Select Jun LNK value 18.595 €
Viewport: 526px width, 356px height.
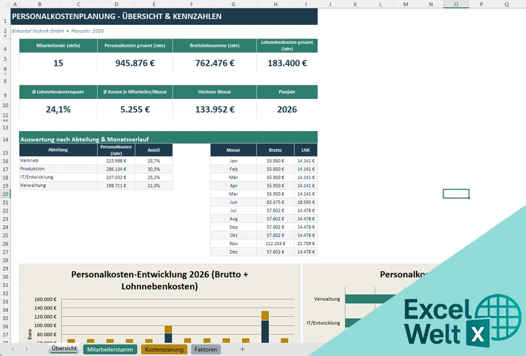[306, 202]
